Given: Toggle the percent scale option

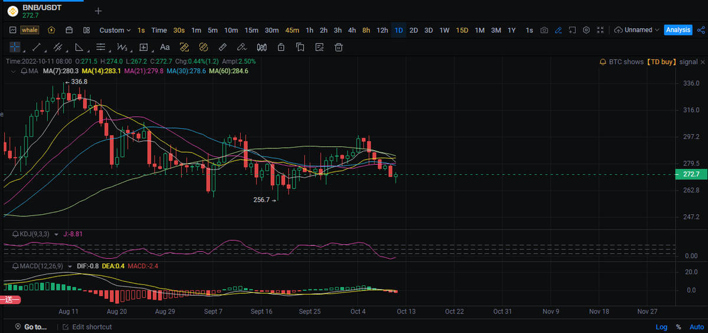Looking at the screenshot, I should 678,327.
